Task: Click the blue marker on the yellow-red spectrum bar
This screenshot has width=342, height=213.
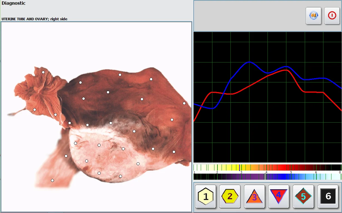Action: (240, 168)
